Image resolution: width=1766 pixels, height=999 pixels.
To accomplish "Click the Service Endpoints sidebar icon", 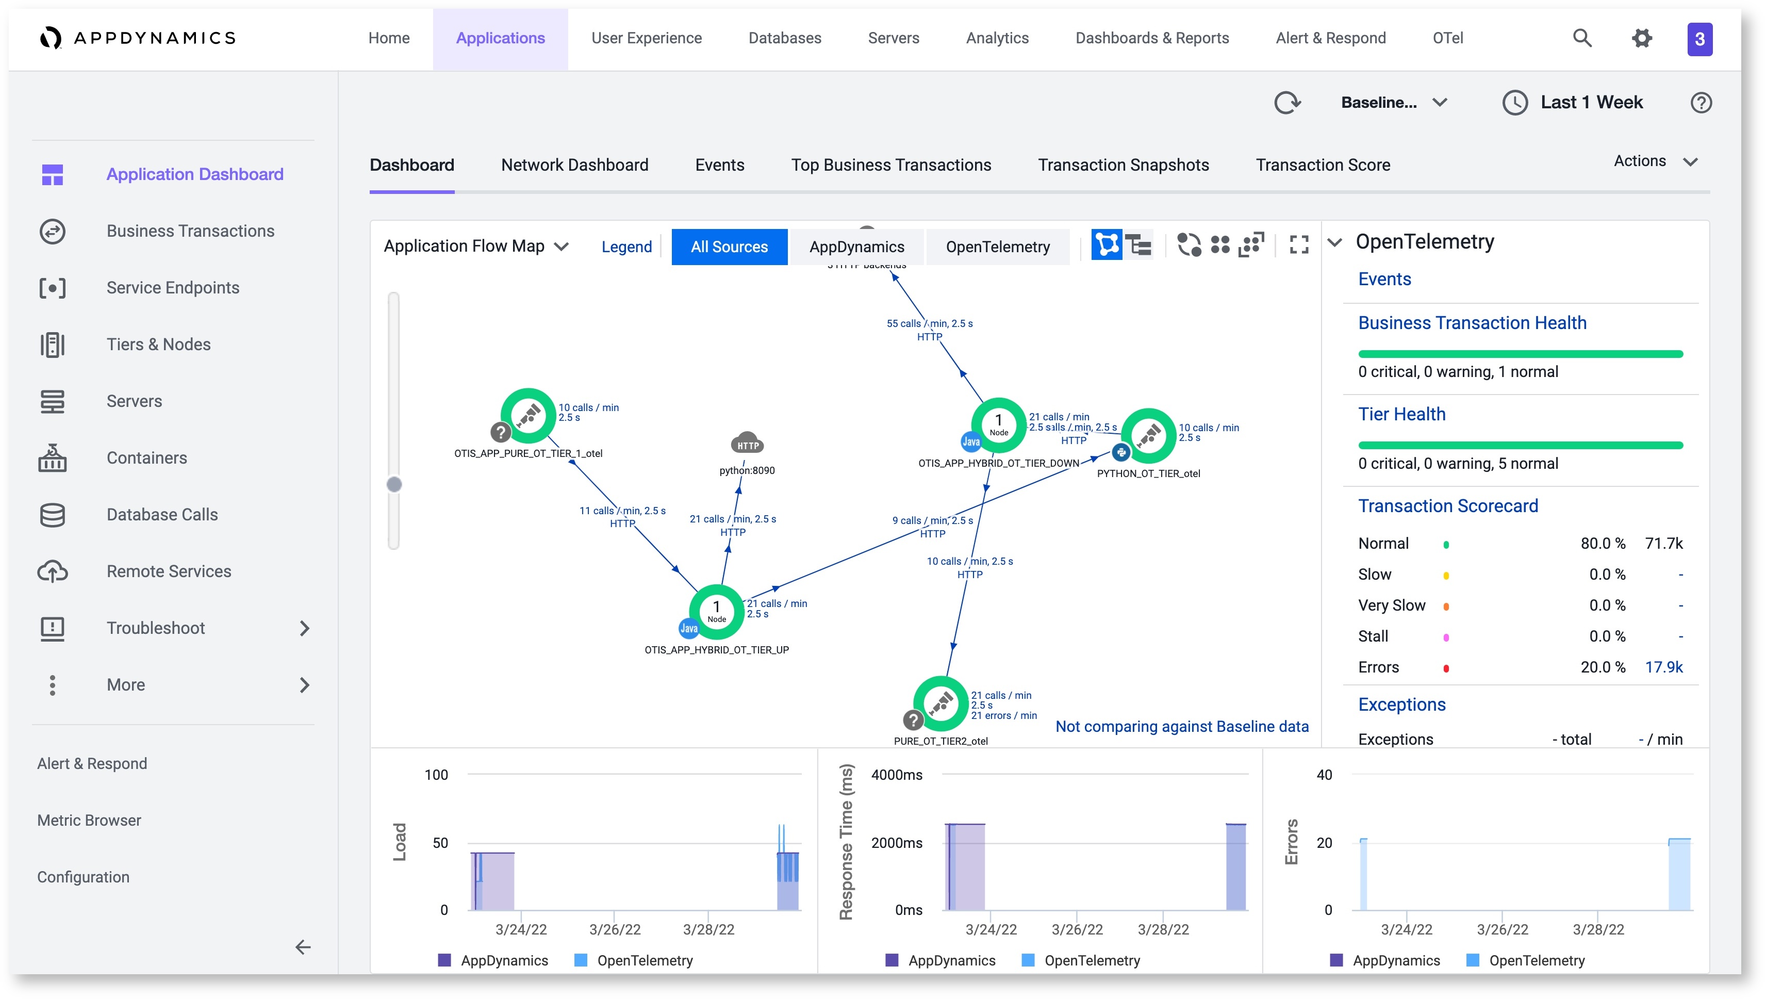I will [x=52, y=287].
